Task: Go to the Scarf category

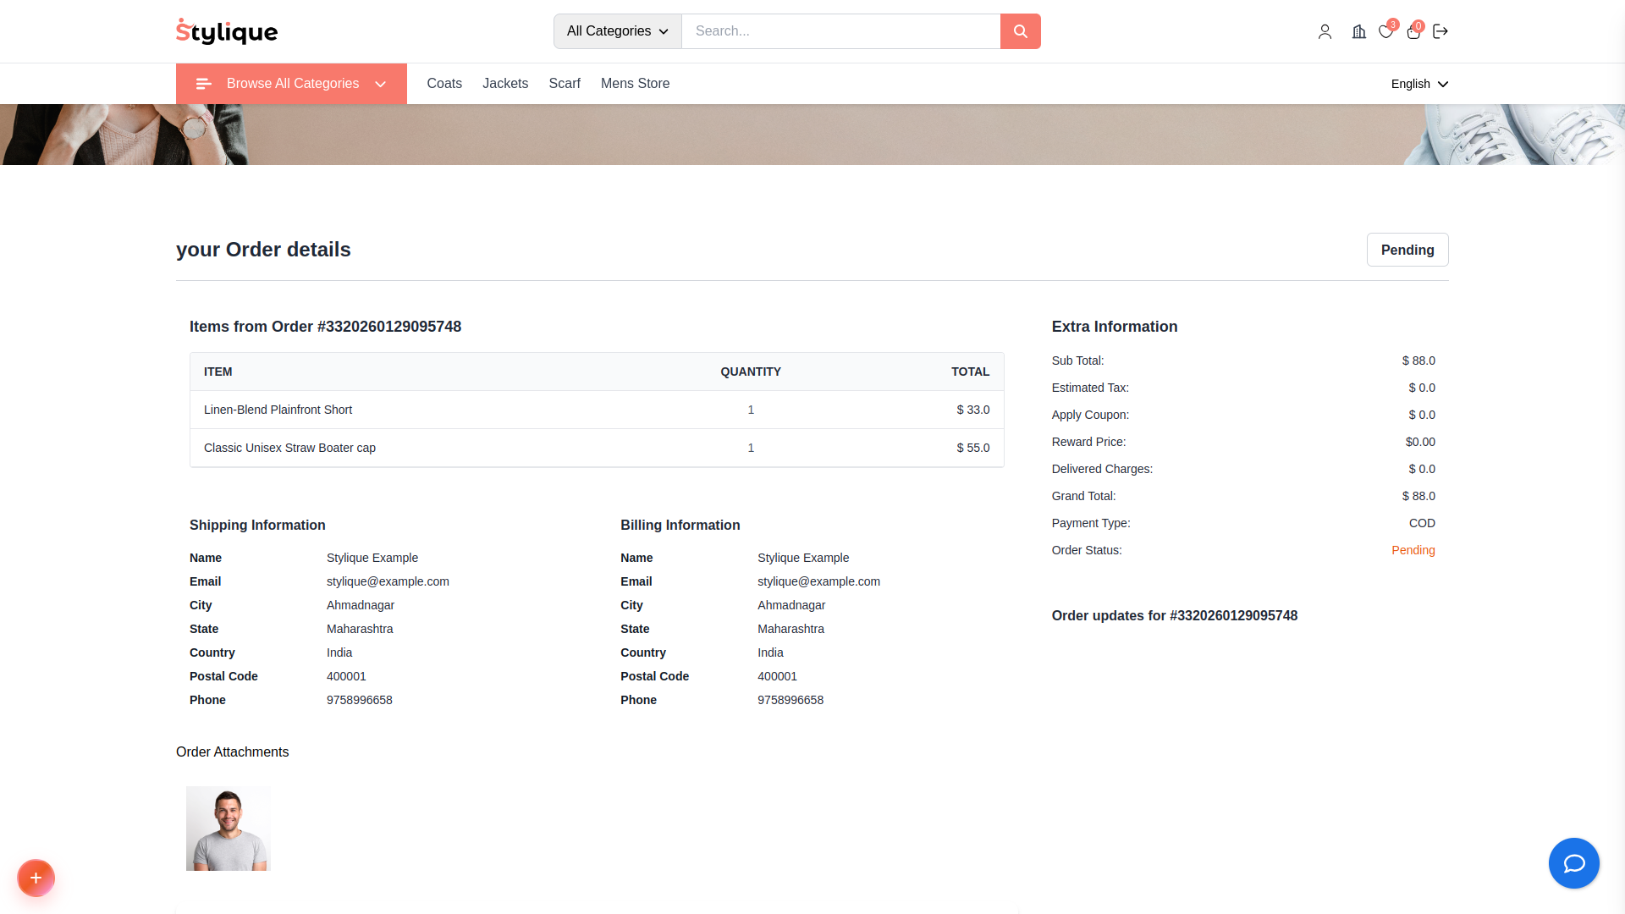Action: [x=565, y=84]
